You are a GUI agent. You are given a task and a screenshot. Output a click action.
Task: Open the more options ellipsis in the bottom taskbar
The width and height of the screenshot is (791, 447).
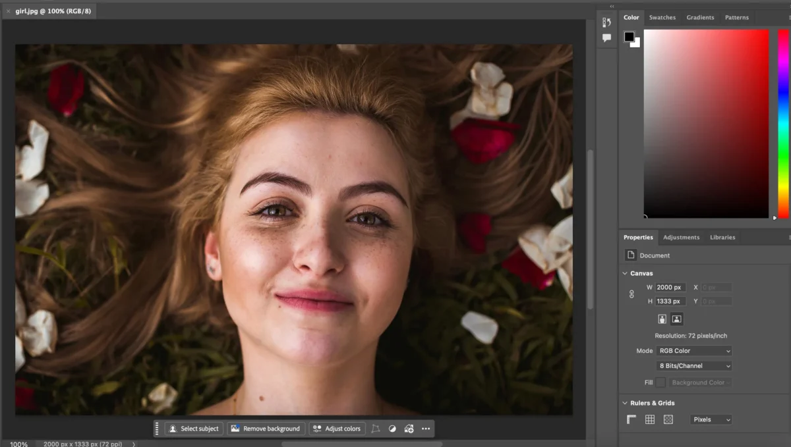[x=426, y=429]
